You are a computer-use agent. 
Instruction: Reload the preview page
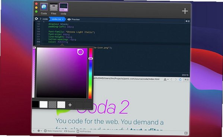(x=180, y=80)
